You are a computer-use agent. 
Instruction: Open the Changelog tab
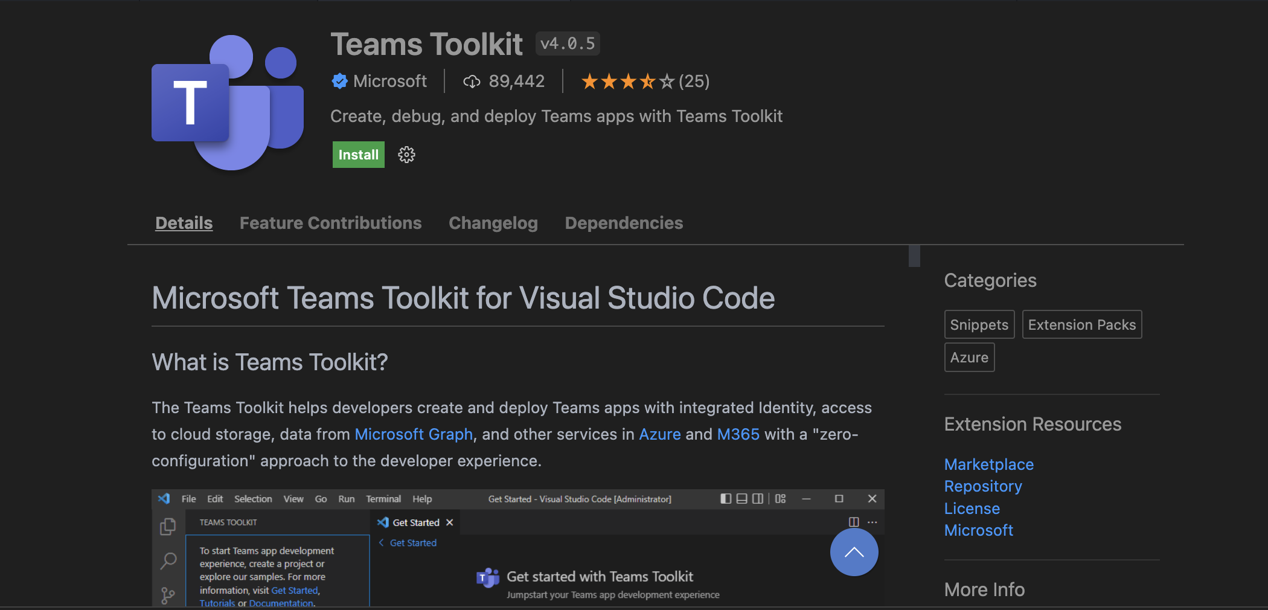pyautogui.click(x=493, y=223)
